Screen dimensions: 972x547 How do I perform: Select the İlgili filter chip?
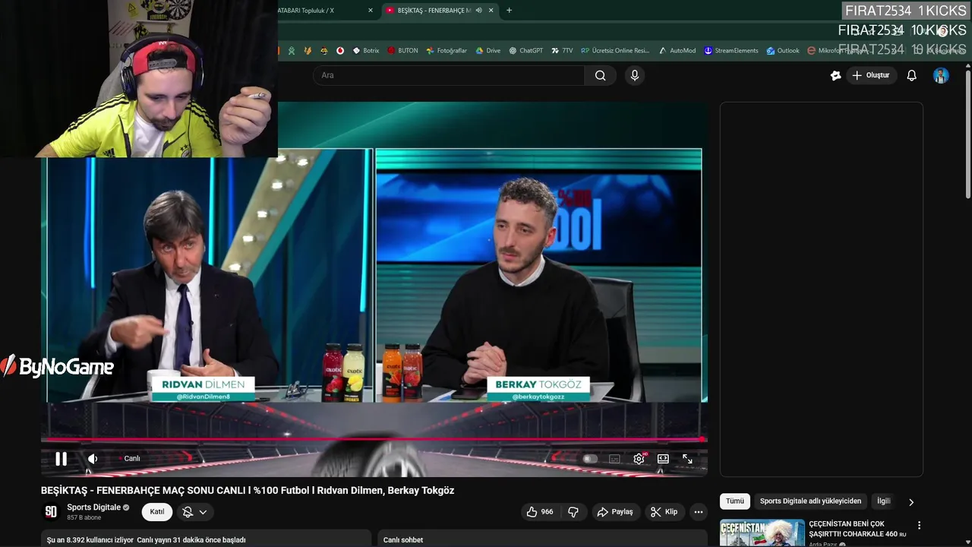coord(884,501)
